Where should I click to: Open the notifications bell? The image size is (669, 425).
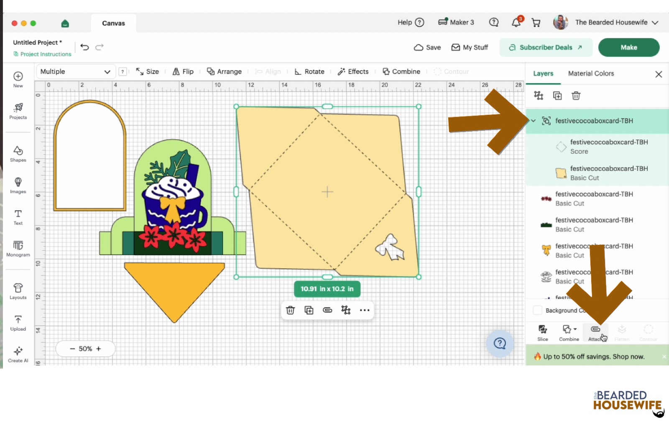point(516,23)
